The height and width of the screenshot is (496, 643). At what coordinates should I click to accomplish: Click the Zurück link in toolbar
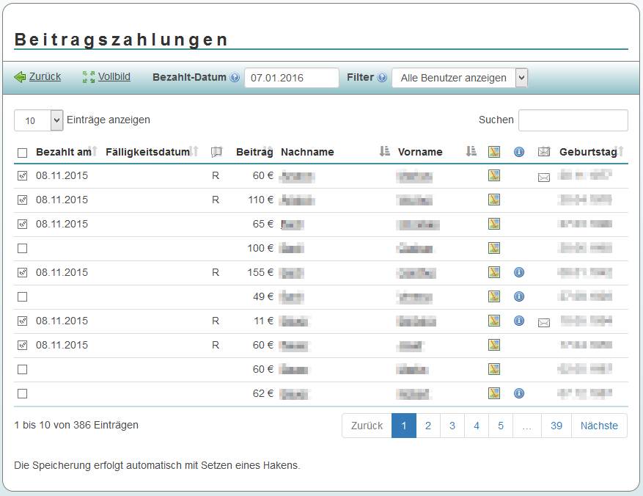click(45, 77)
